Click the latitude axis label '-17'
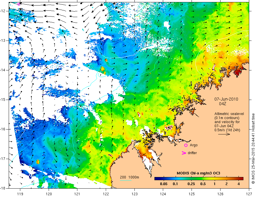Screen dimensions: 255x197 click(3, 159)
